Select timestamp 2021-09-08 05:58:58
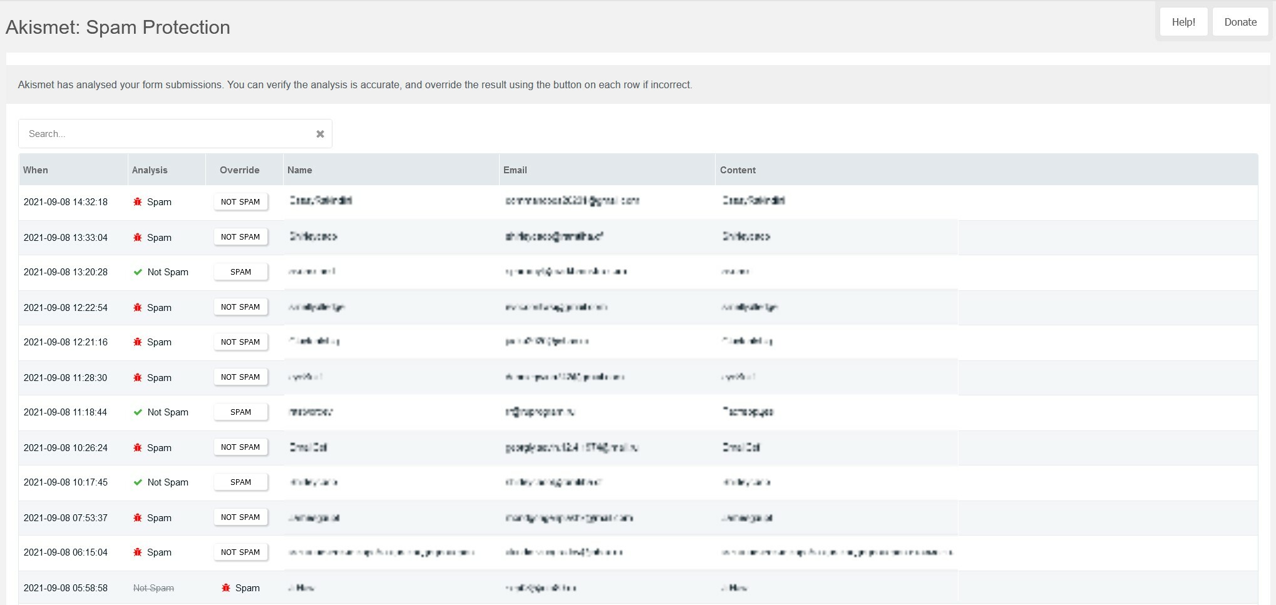The width and height of the screenshot is (1276, 605). 66,588
